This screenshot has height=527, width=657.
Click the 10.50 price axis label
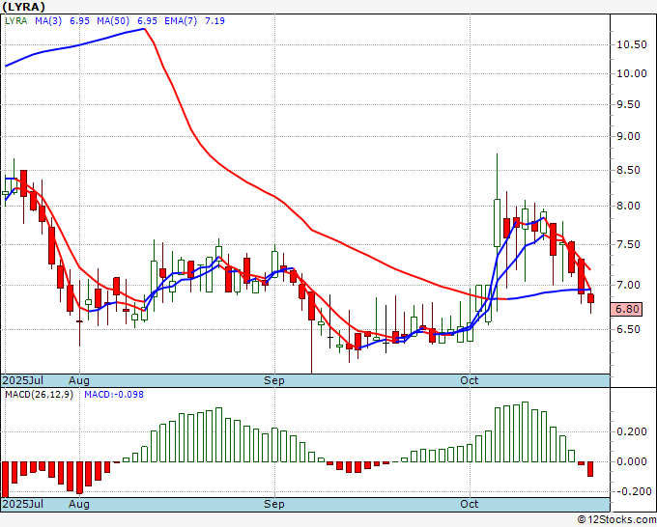[x=631, y=44]
